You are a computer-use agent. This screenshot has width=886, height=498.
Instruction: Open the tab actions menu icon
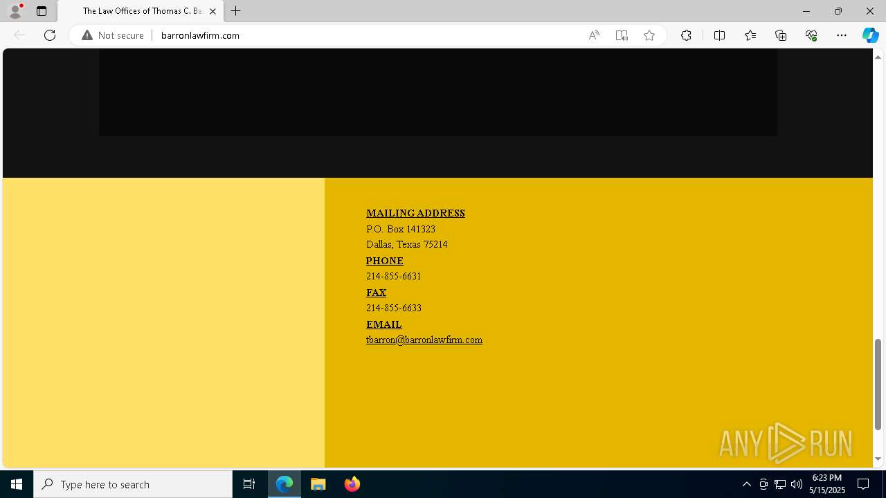[42, 11]
